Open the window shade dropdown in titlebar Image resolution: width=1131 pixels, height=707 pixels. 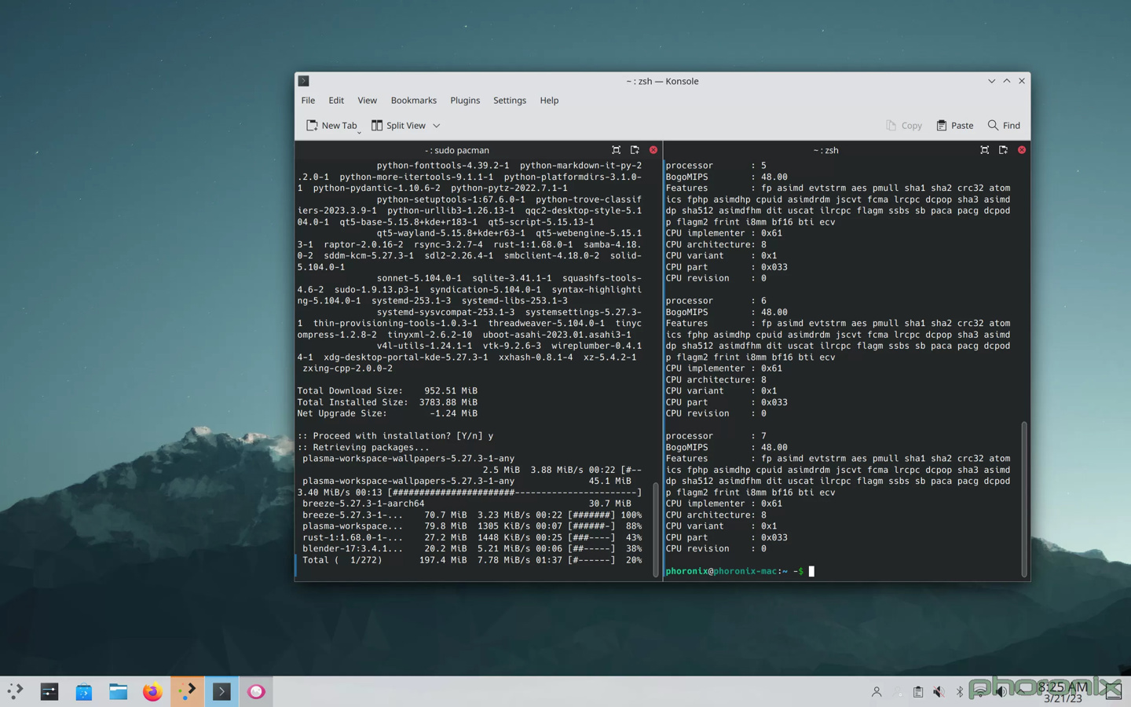click(991, 81)
